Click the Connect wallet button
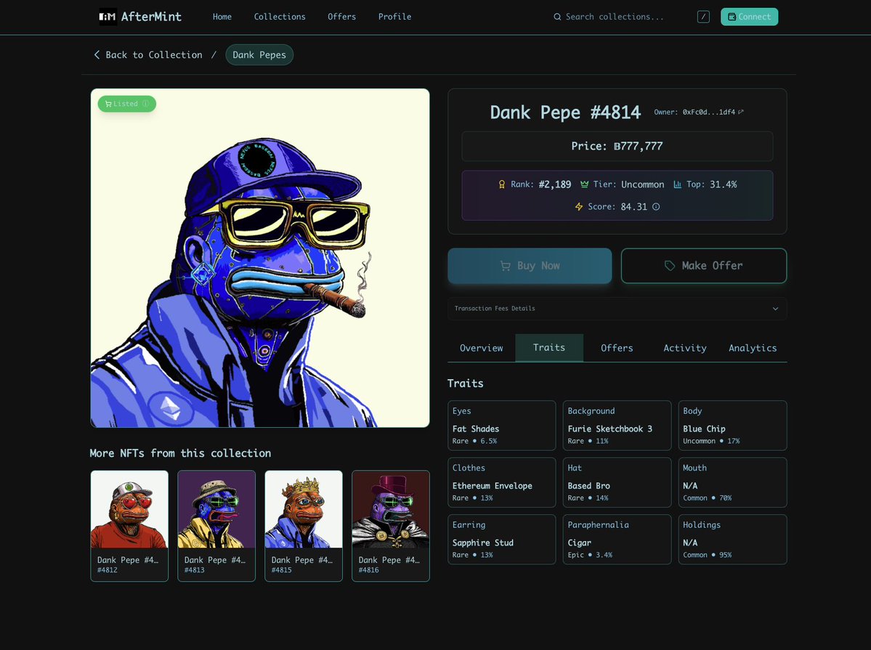Screen dimensions: 871x650 tap(750, 17)
